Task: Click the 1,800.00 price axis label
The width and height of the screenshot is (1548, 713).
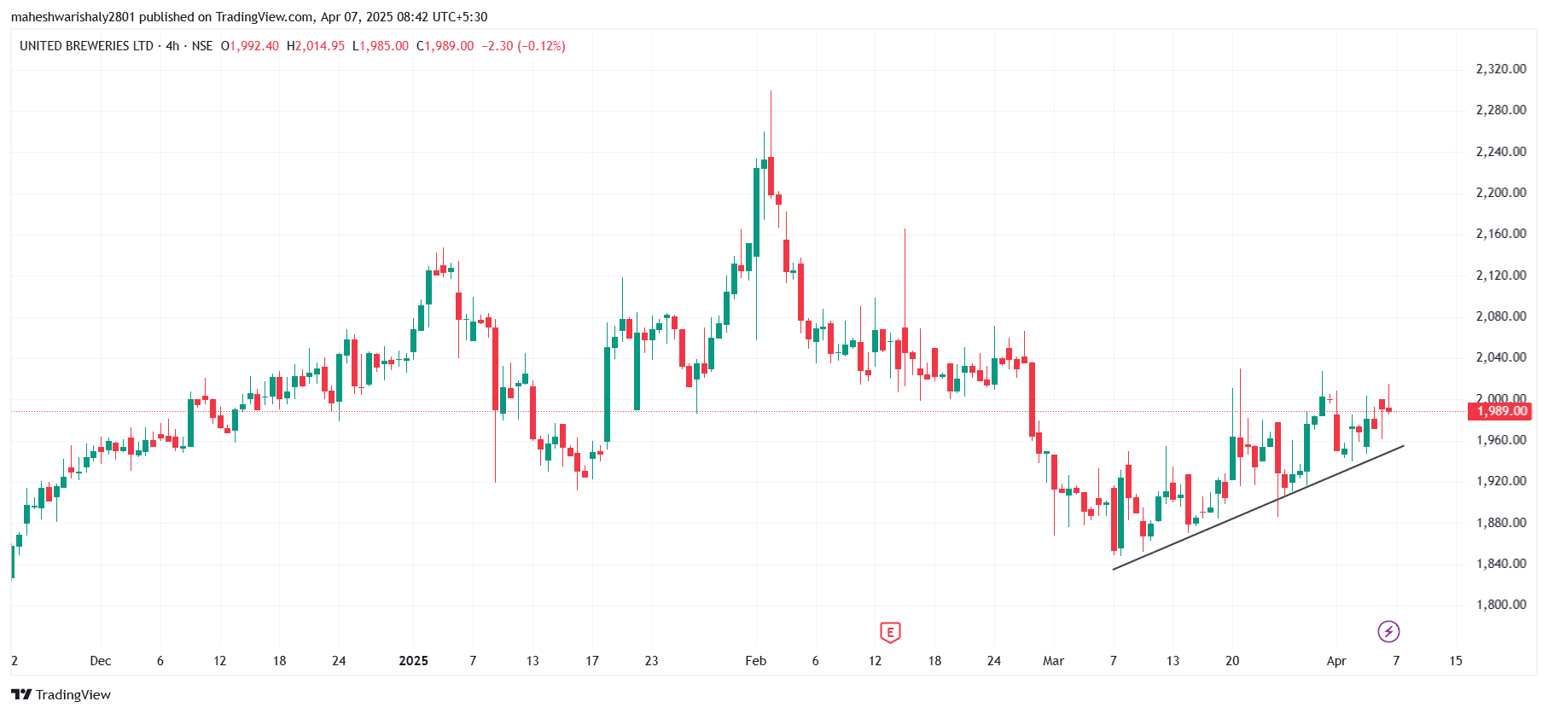Action: [1501, 605]
